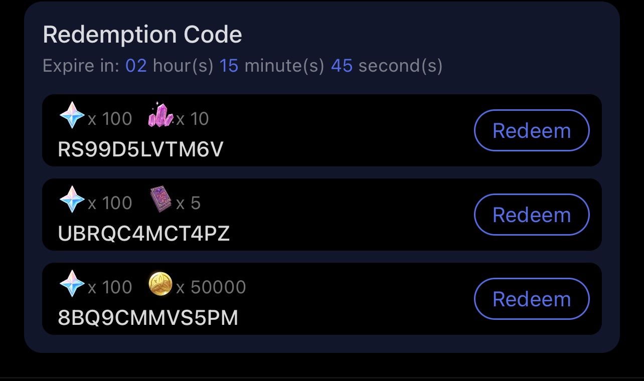The width and height of the screenshot is (644, 381).
Task: Redeem the code UBRQC4MCT4PZ
Action: coord(531,215)
